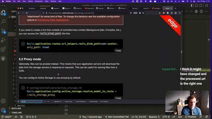Open the Firefox Tools menu
212x119 pixels.
tap(46, 1)
